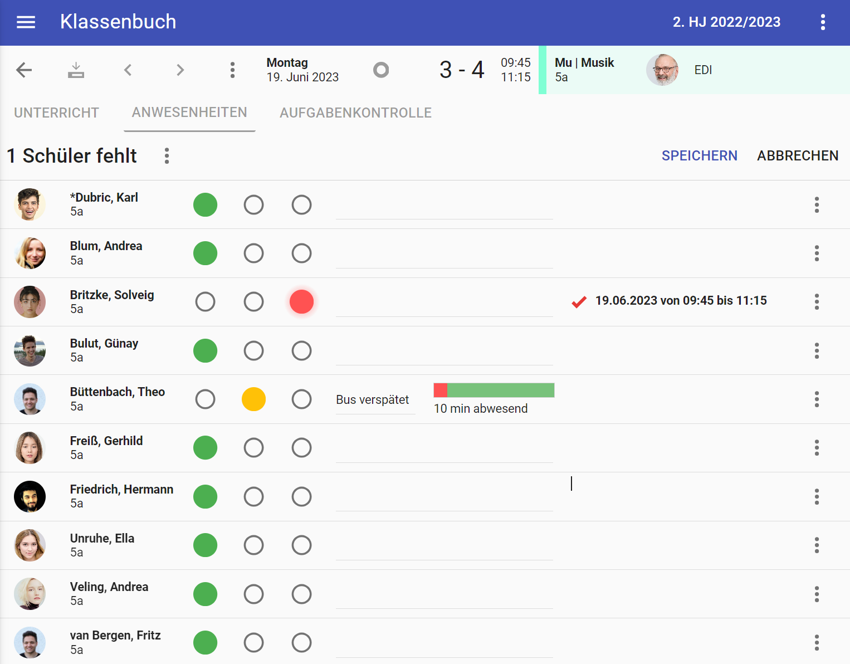Viewport: 850px width, 664px height.
Task: Select the green present button for Veling, Andrea
Action: tap(205, 594)
